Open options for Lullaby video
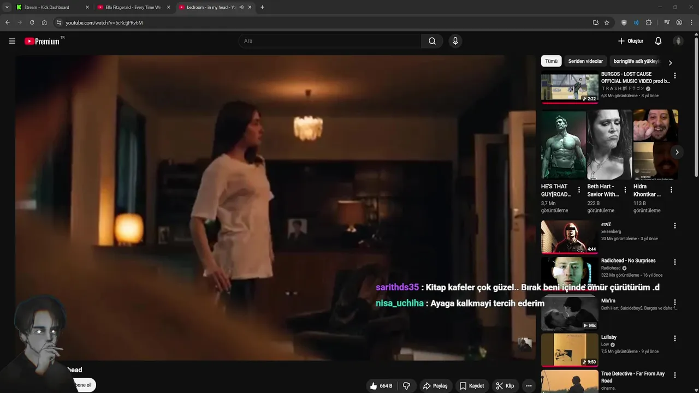This screenshot has height=393, width=699. point(674,339)
